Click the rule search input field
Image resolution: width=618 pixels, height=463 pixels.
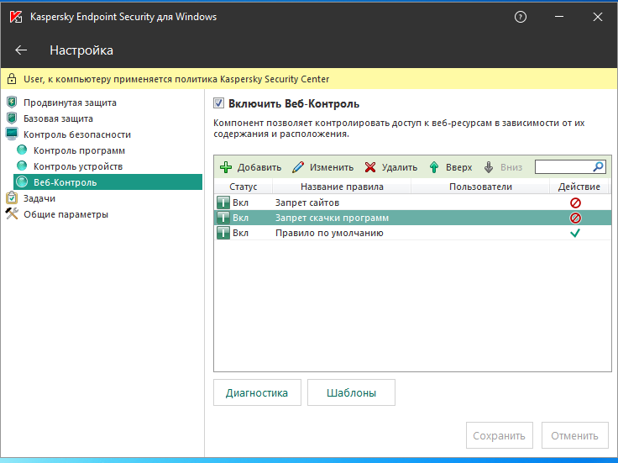563,166
